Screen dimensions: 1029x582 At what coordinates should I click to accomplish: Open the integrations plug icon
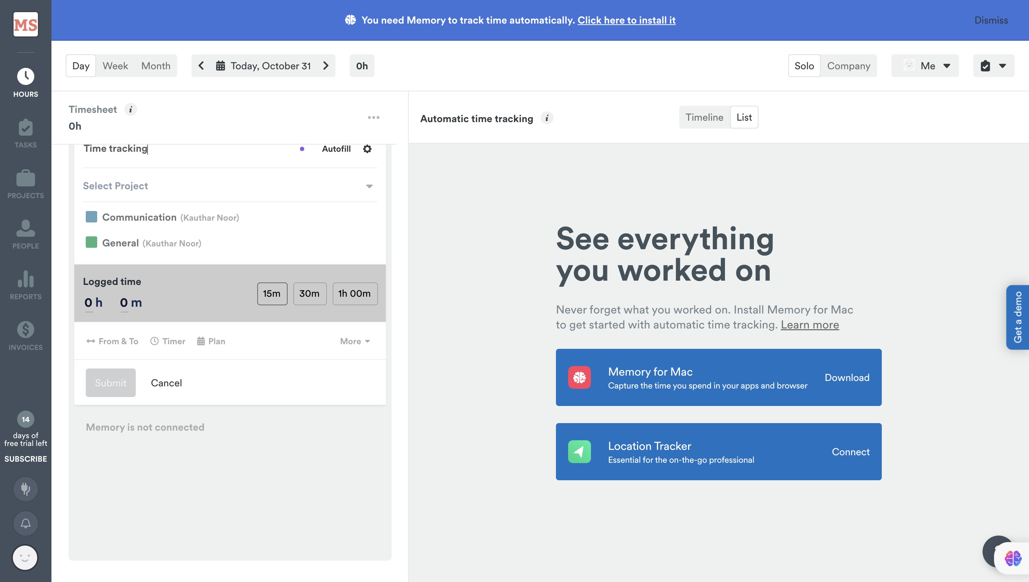click(26, 488)
